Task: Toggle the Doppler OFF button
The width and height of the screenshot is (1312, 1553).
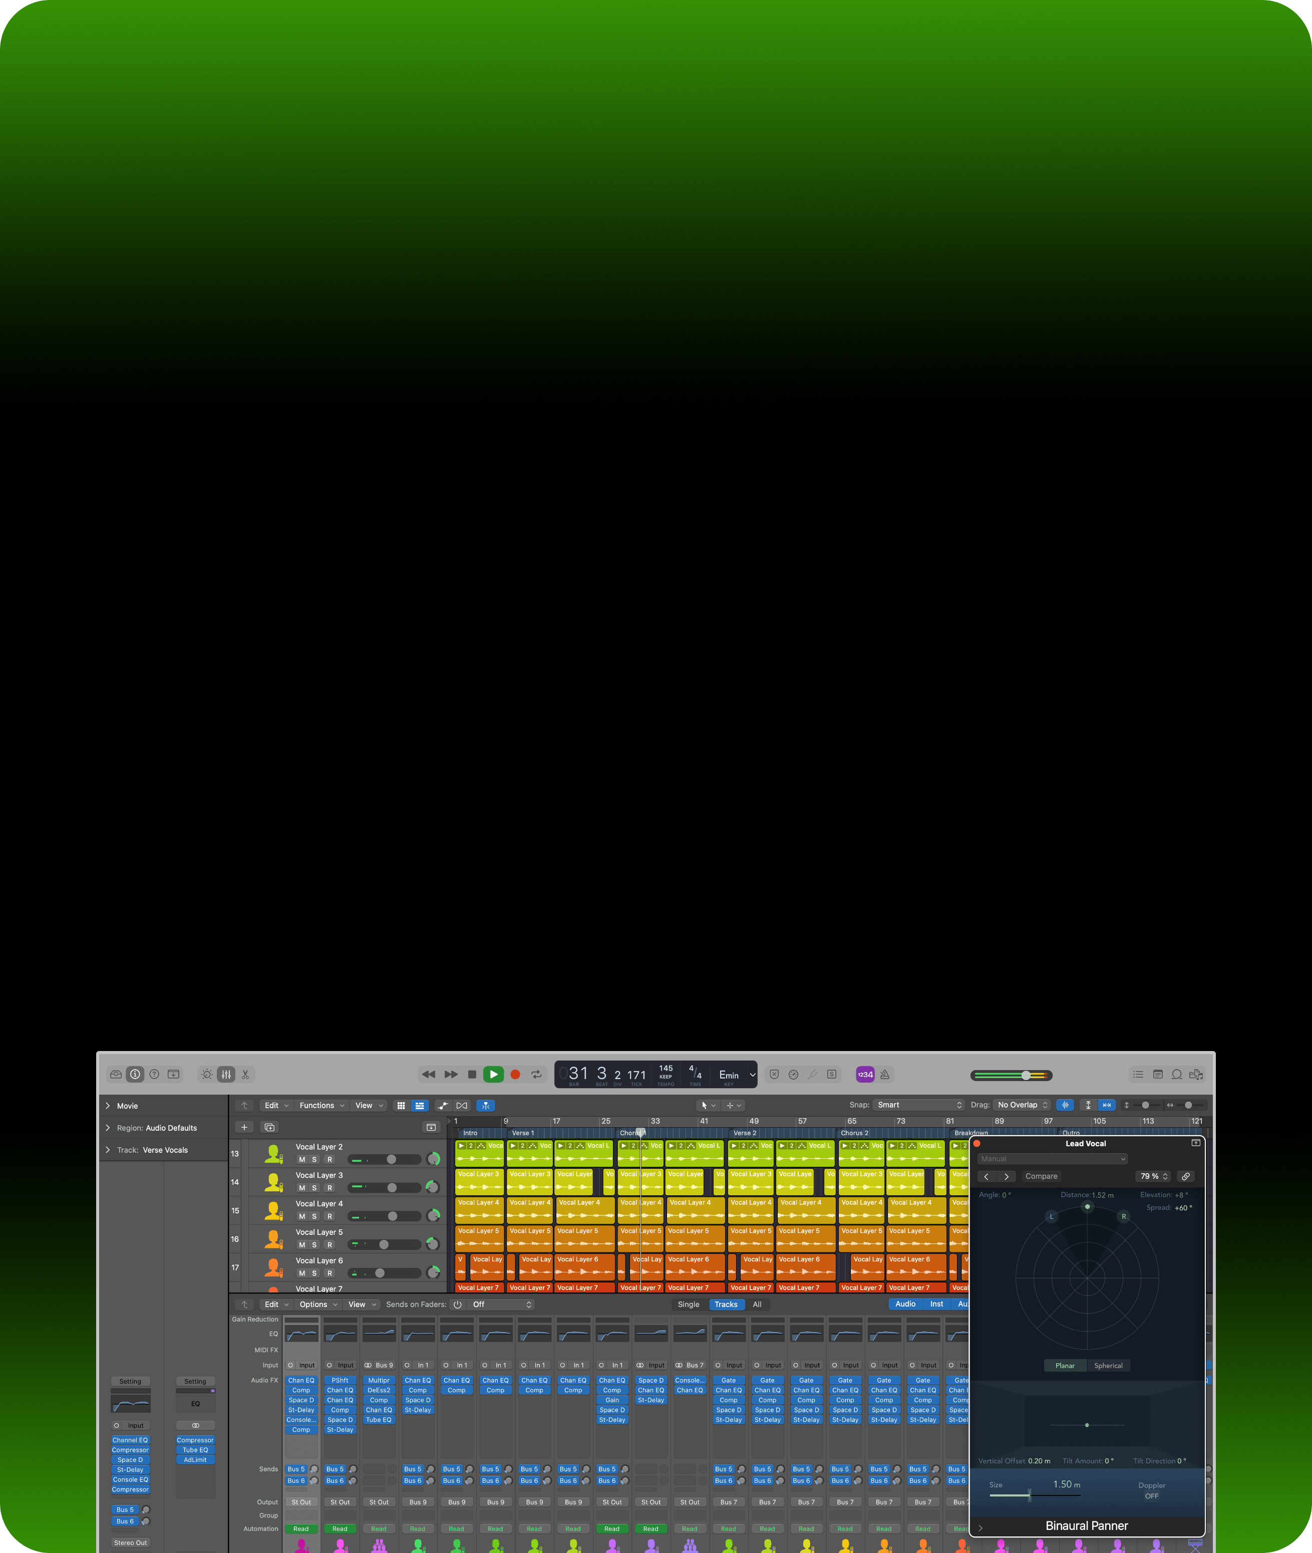Action: tap(1151, 1496)
